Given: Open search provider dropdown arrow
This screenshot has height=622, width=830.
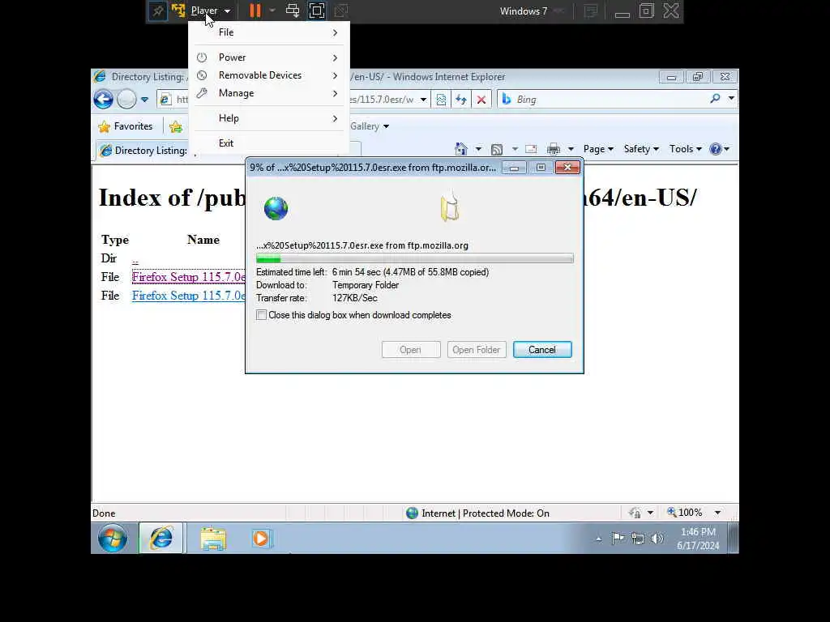Looking at the screenshot, I should tap(731, 98).
